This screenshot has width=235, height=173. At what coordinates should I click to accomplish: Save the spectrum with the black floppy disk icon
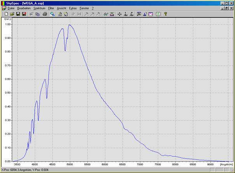tap(18, 14)
